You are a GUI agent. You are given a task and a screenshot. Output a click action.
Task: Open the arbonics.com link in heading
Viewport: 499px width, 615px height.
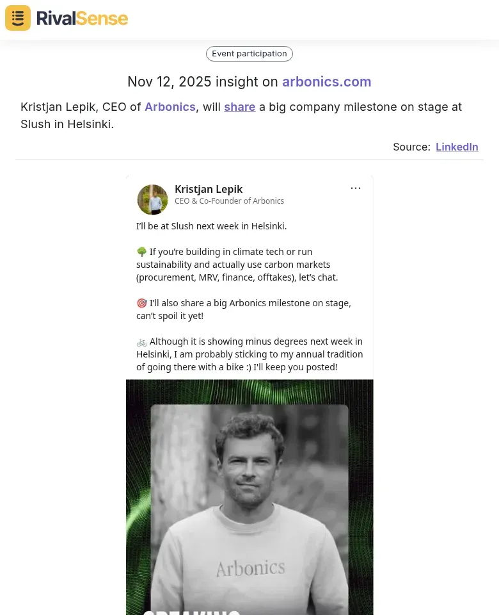pyautogui.click(x=326, y=82)
